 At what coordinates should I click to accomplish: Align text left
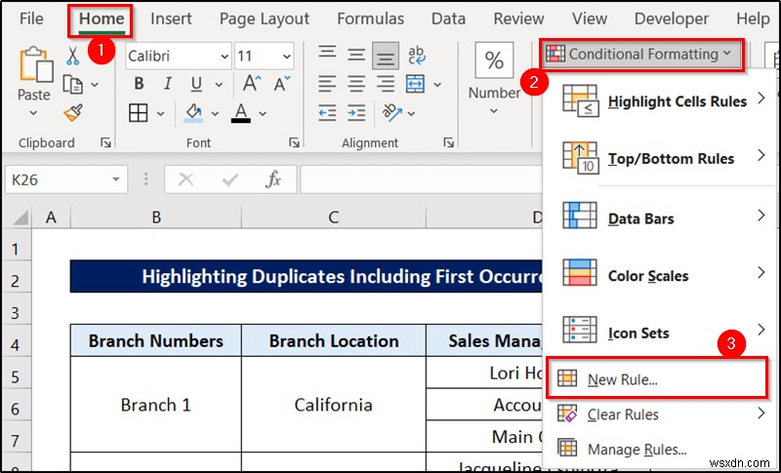pos(327,84)
